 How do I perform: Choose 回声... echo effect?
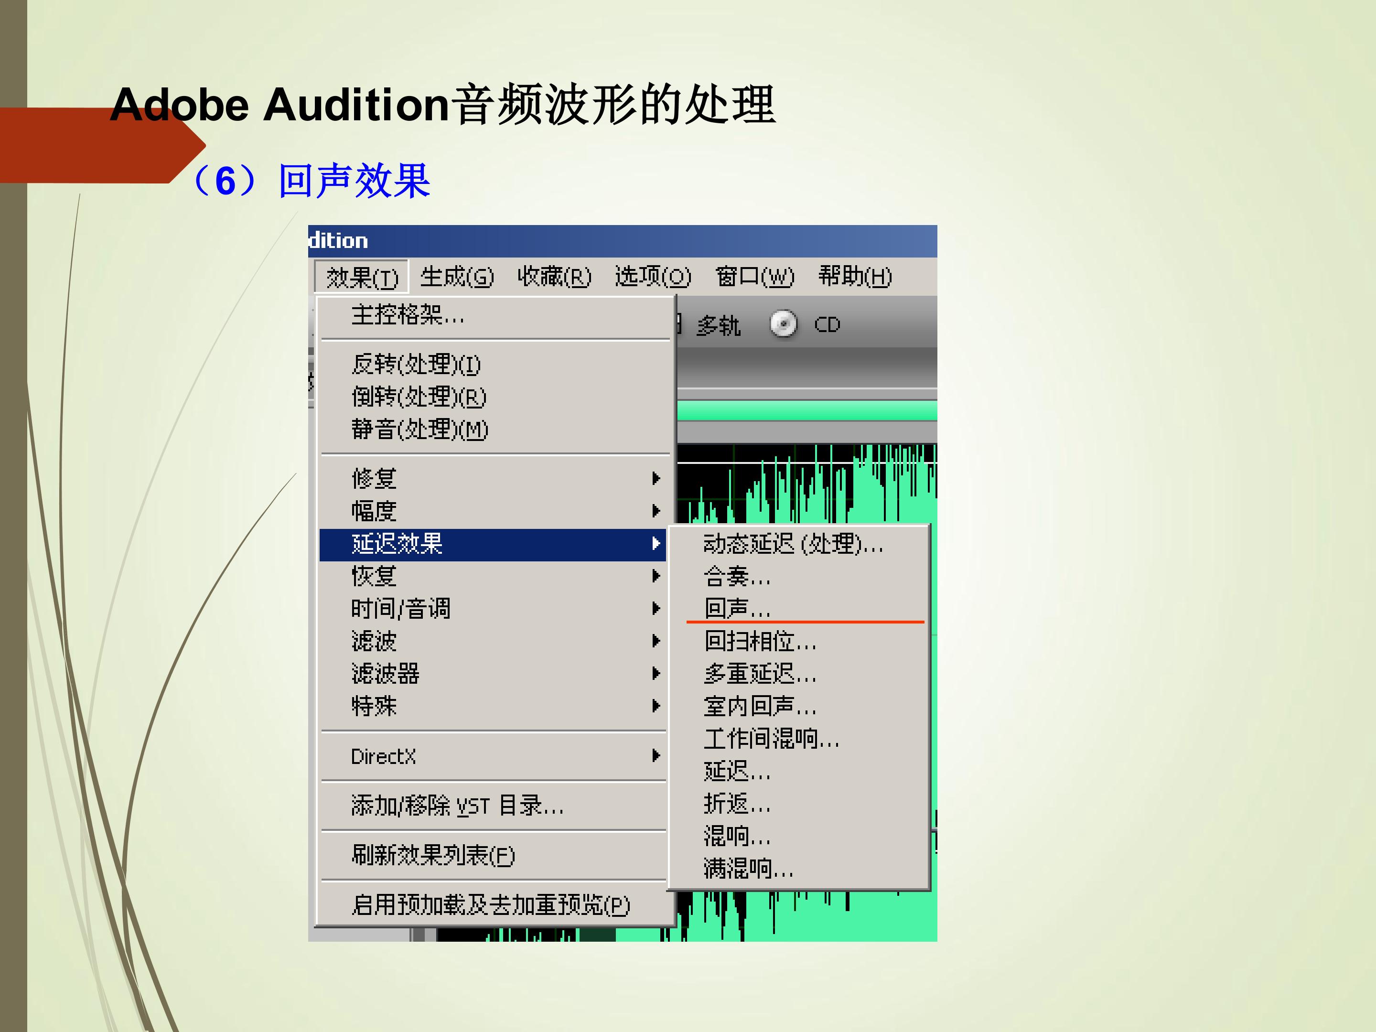point(799,609)
